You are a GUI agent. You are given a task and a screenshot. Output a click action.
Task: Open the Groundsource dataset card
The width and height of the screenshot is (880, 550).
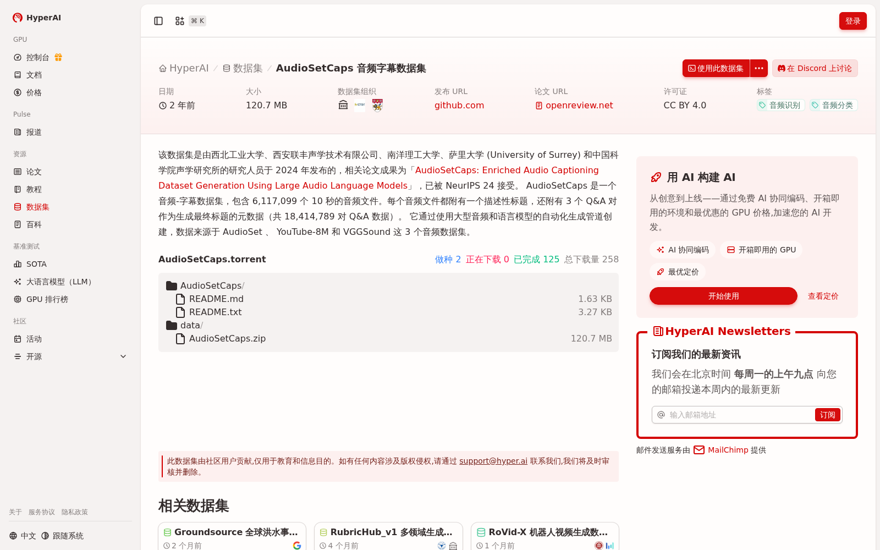[232, 536]
